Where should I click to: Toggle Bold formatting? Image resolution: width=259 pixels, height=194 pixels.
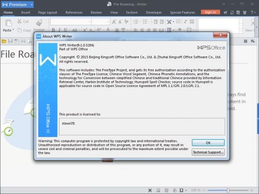53,30
